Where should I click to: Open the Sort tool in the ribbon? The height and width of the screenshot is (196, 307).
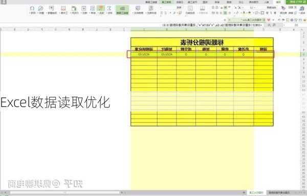coord(93,10)
